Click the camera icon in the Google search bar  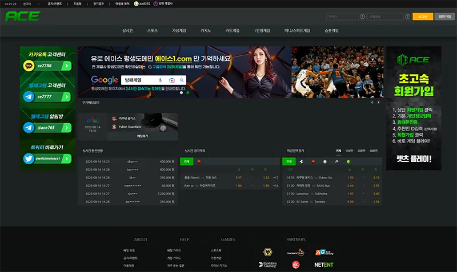click(x=172, y=80)
